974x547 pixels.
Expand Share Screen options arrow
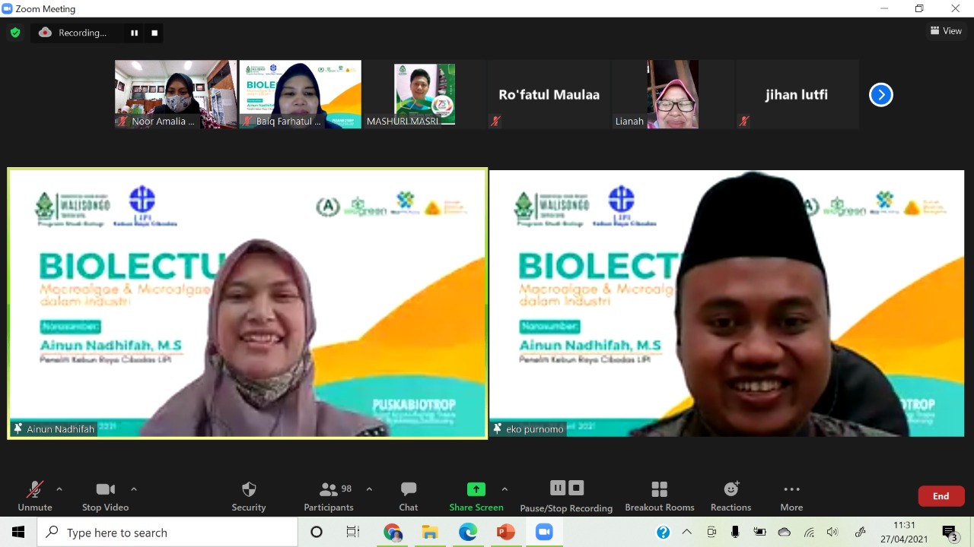point(505,489)
